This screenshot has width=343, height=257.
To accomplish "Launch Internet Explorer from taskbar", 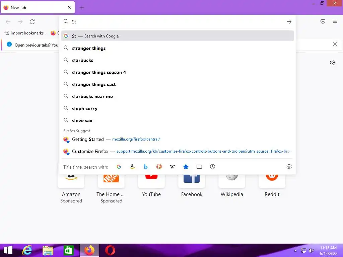I will pos(27,250).
